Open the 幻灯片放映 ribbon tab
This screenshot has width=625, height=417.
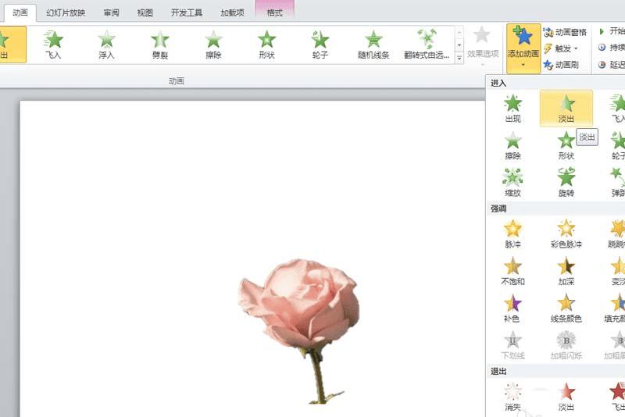tap(66, 12)
